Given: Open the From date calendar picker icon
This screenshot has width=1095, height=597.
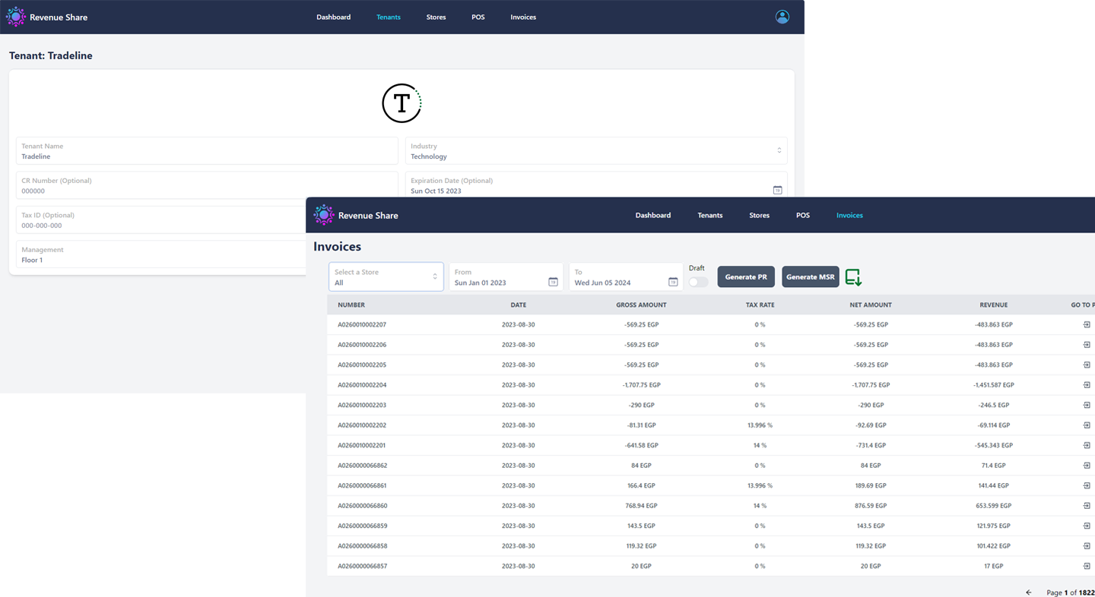Looking at the screenshot, I should pyautogui.click(x=553, y=282).
